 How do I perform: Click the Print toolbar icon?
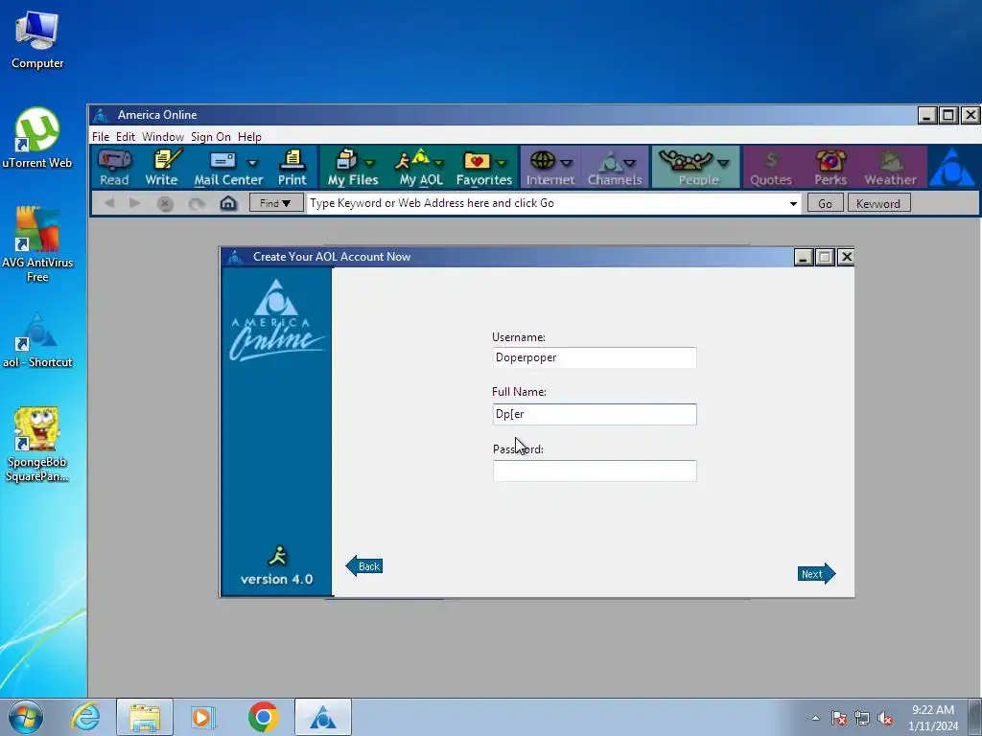point(292,167)
